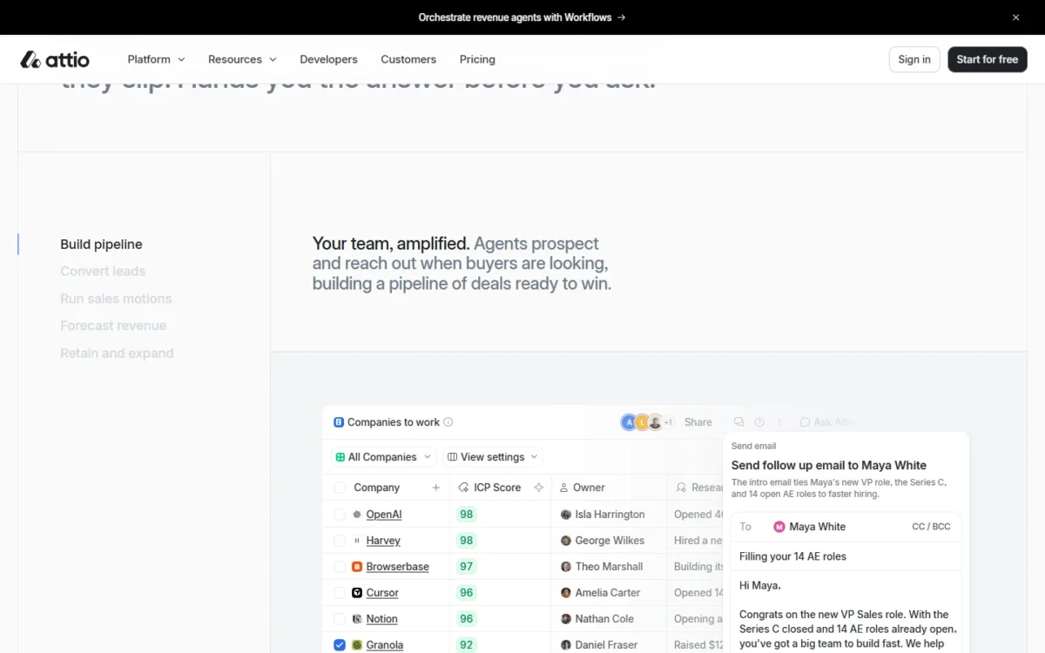1045x653 pixels.
Task: Click the Attio logo icon
Action: point(30,59)
